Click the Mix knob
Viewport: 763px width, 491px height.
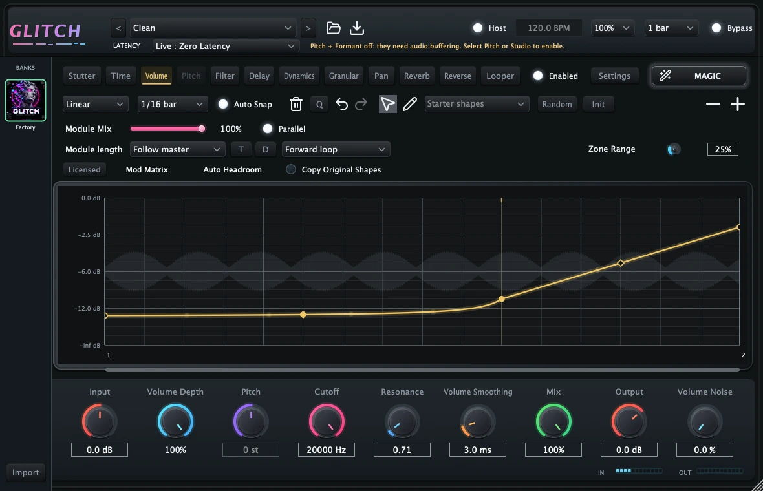pyautogui.click(x=553, y=421)
